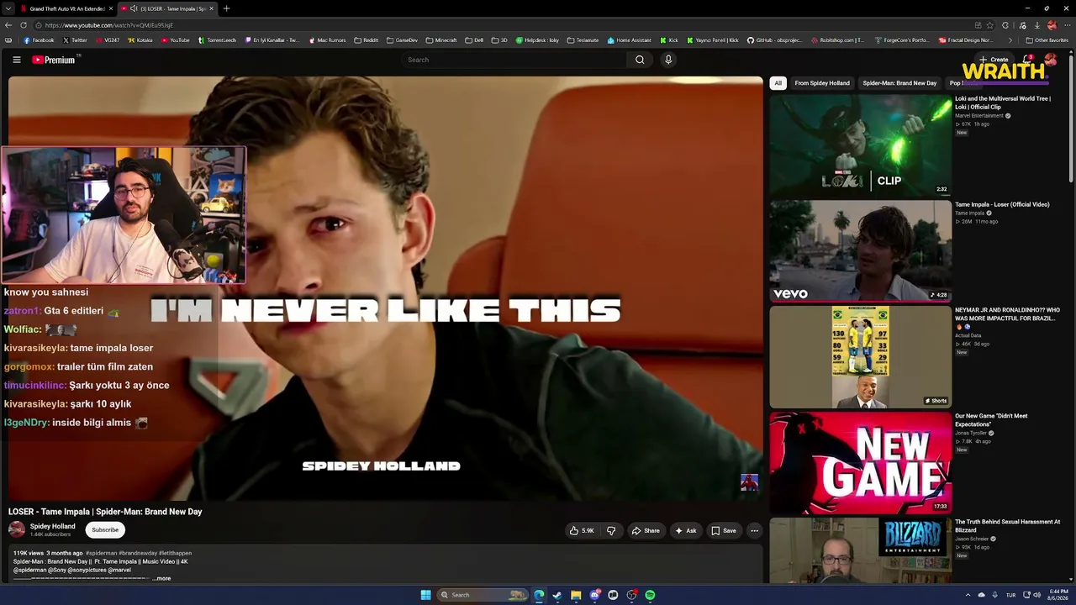This screenshot has width=1076, height=605.
Task: Open Tame Impala Loser official video thumbnail
Action: [x=861, y=250]
